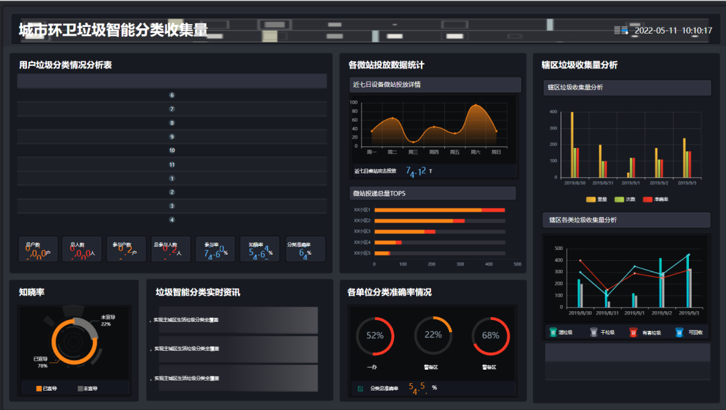Click the 各单位分类准确率情况 panel title
726x410 pixels.
[x=389, y=292]
